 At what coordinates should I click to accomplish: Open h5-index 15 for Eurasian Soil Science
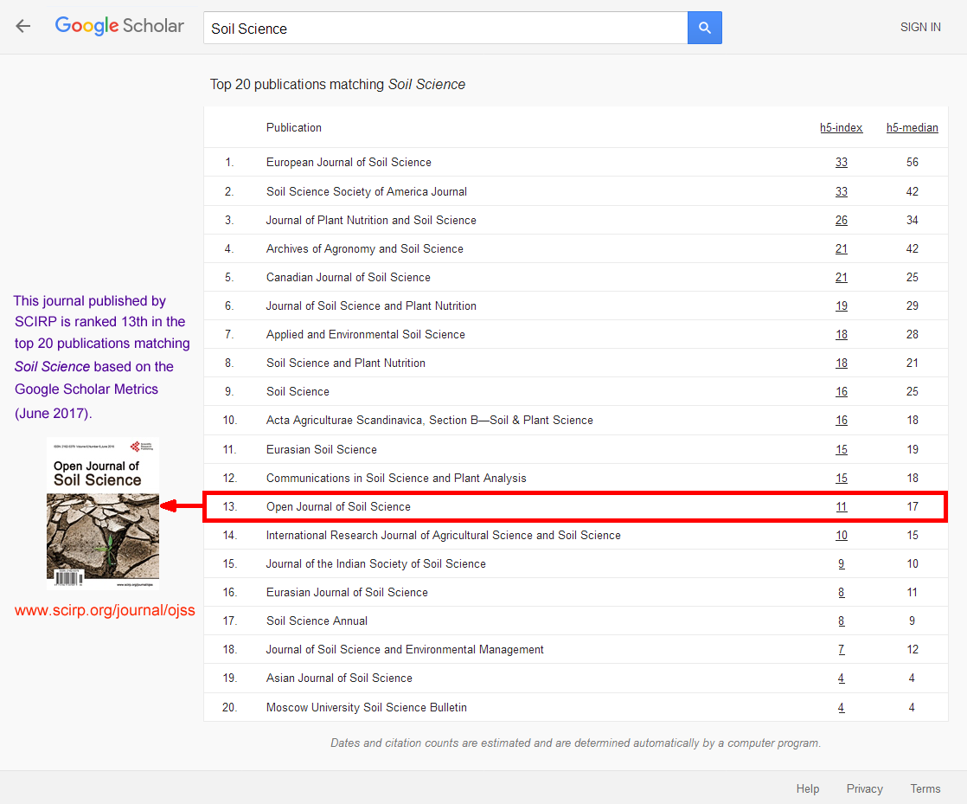842,450
